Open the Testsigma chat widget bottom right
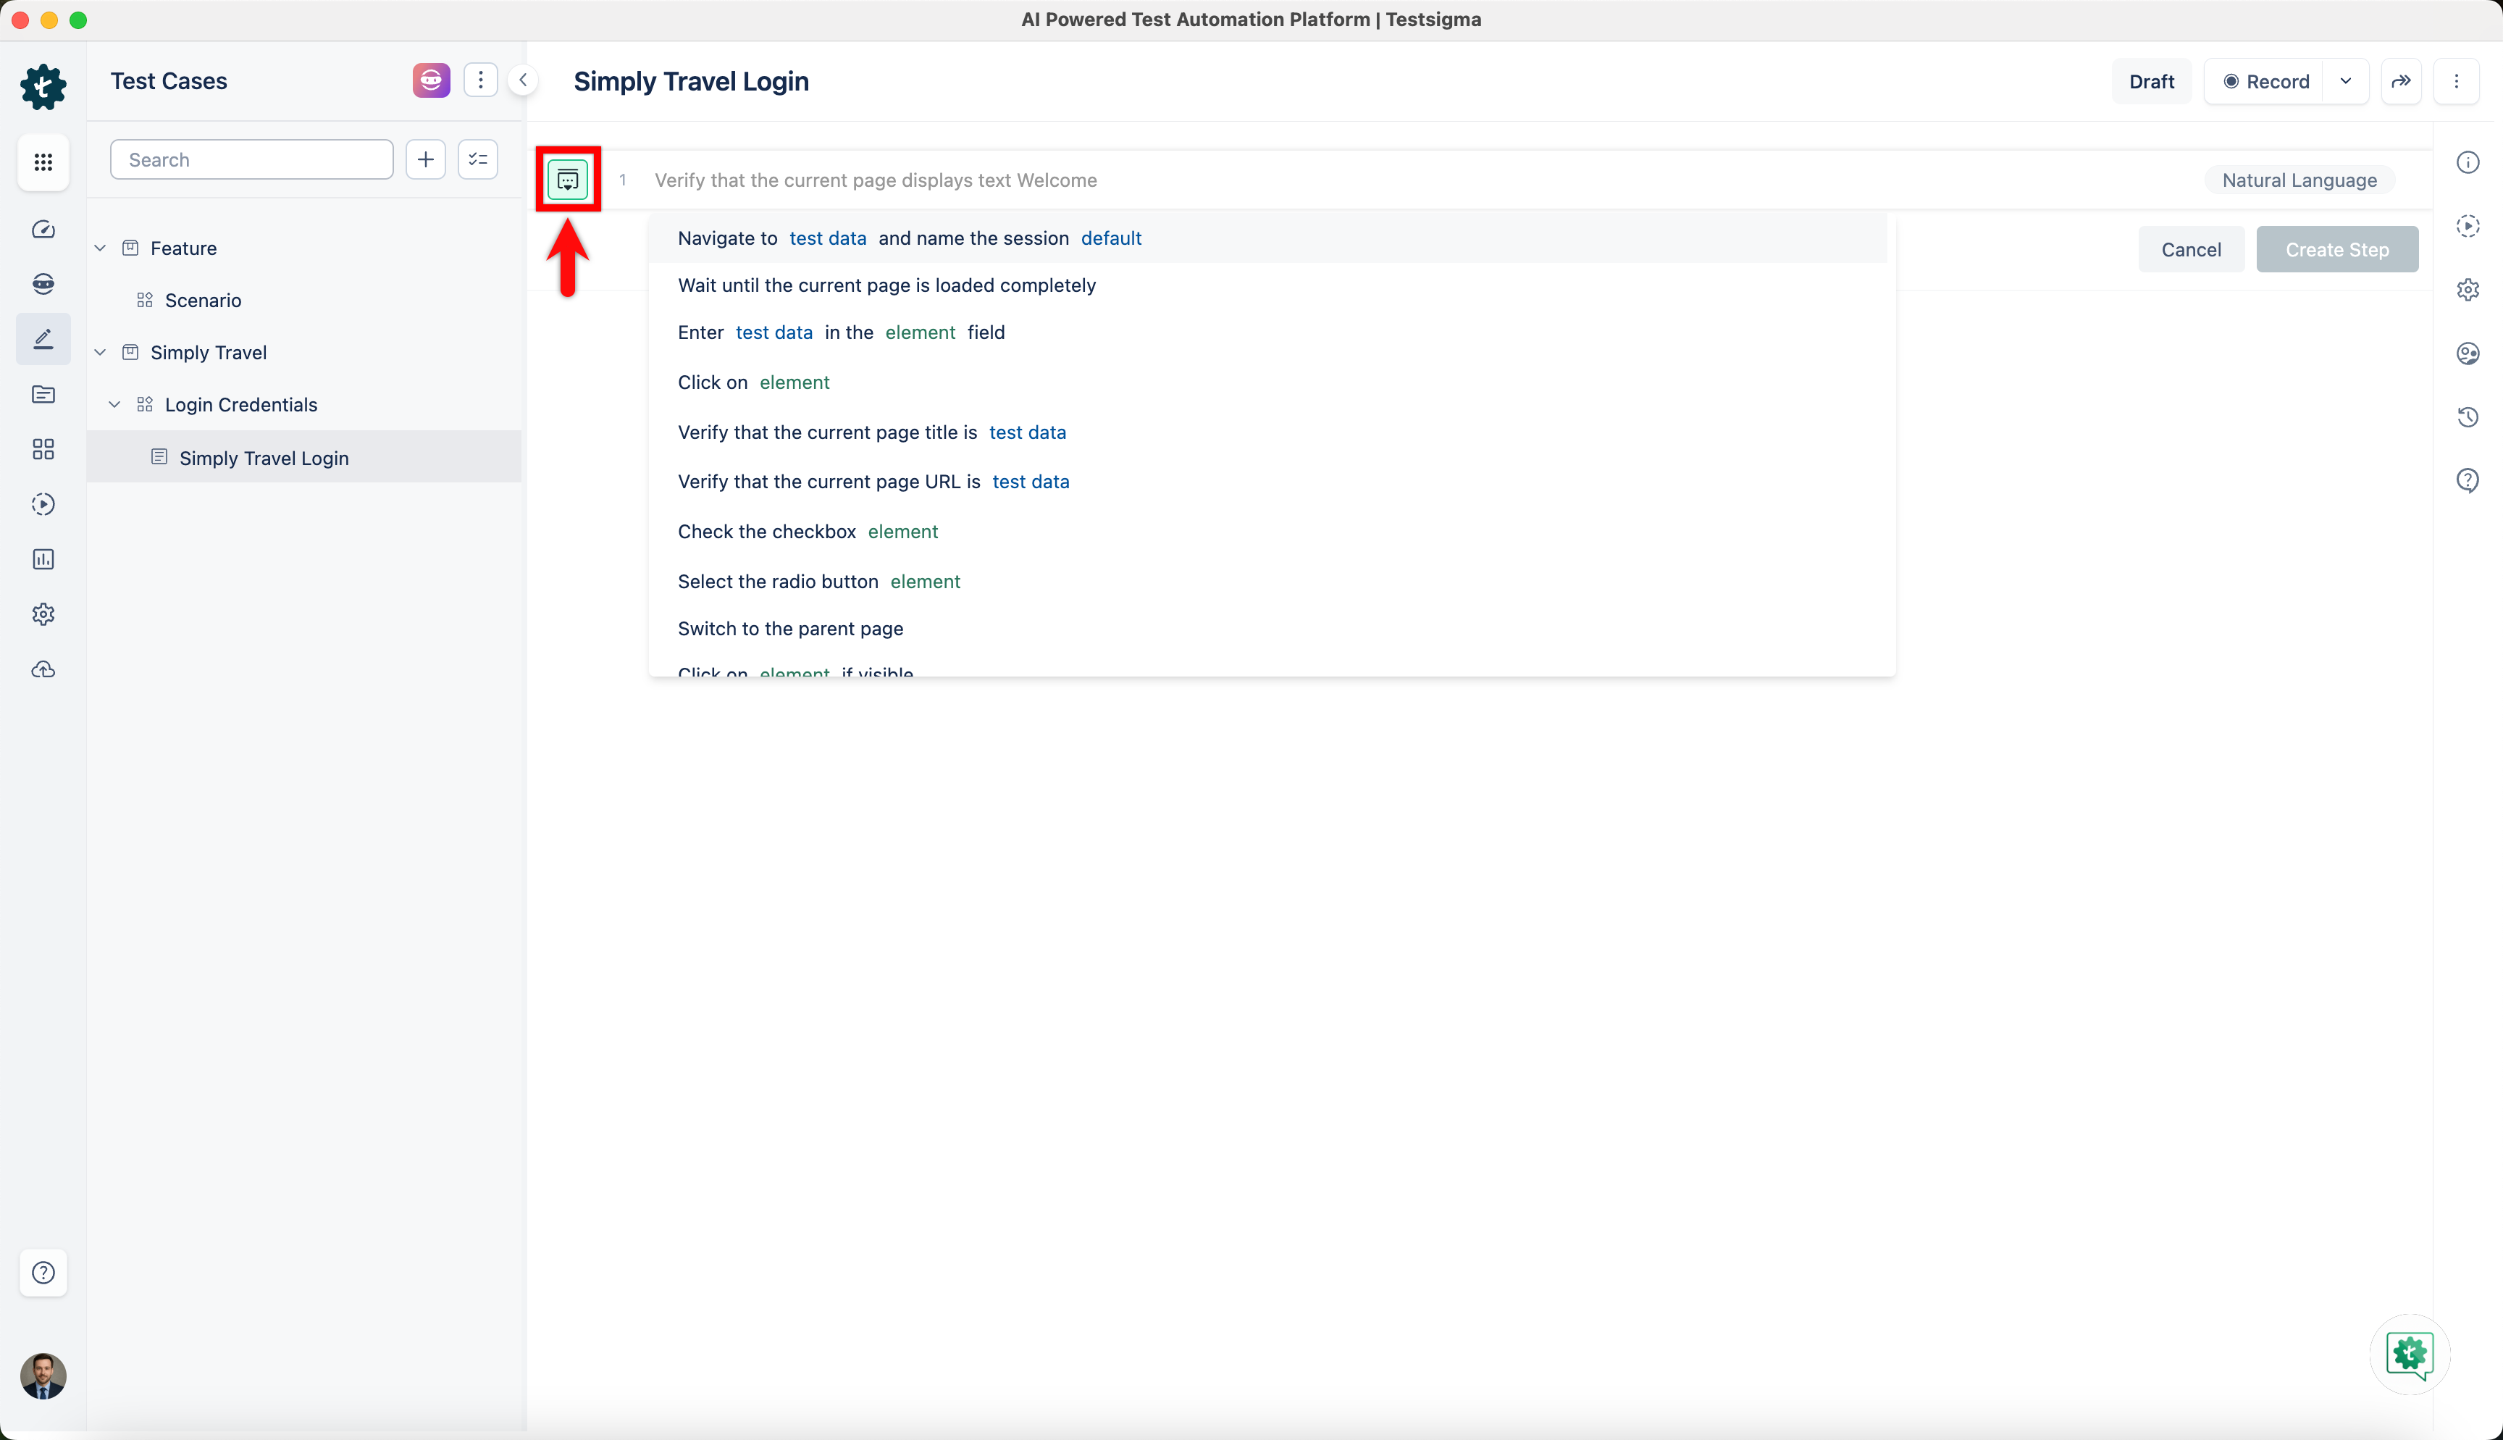The width and height of the screenshot is (2503, 1440). tap(2409, 1354)
